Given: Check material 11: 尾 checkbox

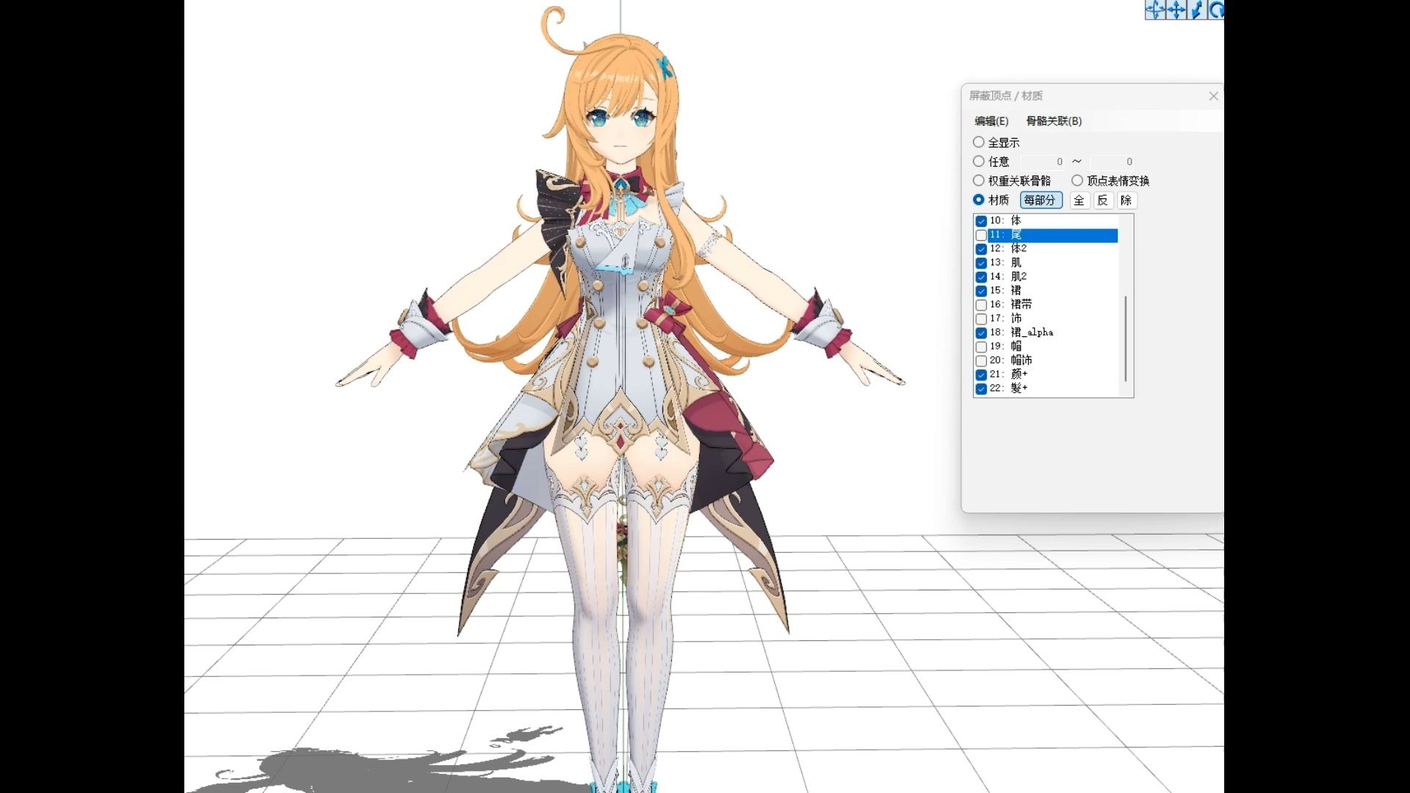Looking at the screenshot, I should click(981, 235).
